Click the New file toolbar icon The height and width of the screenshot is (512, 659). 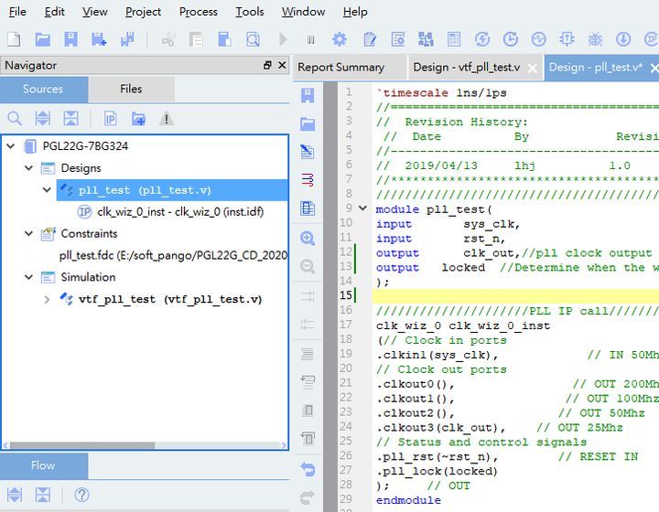pyautogui.click(x=13, y=39)
